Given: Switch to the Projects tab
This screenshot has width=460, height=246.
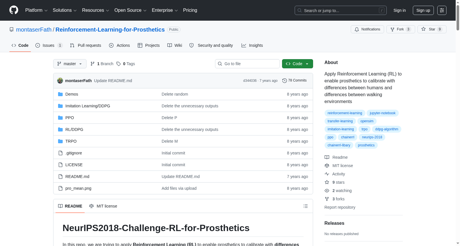Looking at the screenshot, I should pyautogui.click(x=149, y=45).
